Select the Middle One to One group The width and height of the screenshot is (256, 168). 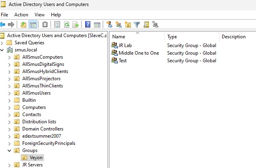pos(135,53)
